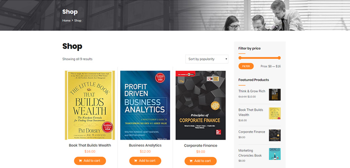This screenshot has height=168, width=350.
Task: Click the Corporate Finance product title below cover
Action: pos(200,146)
